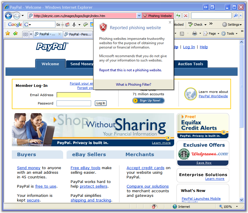Click the Sign Up Now! button
The width and height of the screenshot is (248, 213).
(149, 100)
